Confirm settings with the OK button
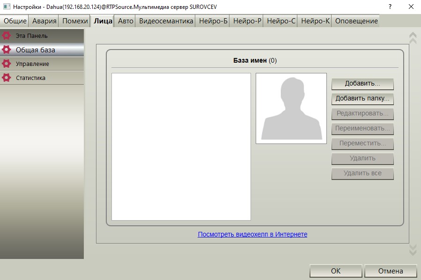The height and width of the screenshot is (280, 421). pyautogui.click(x=336, y=271)
